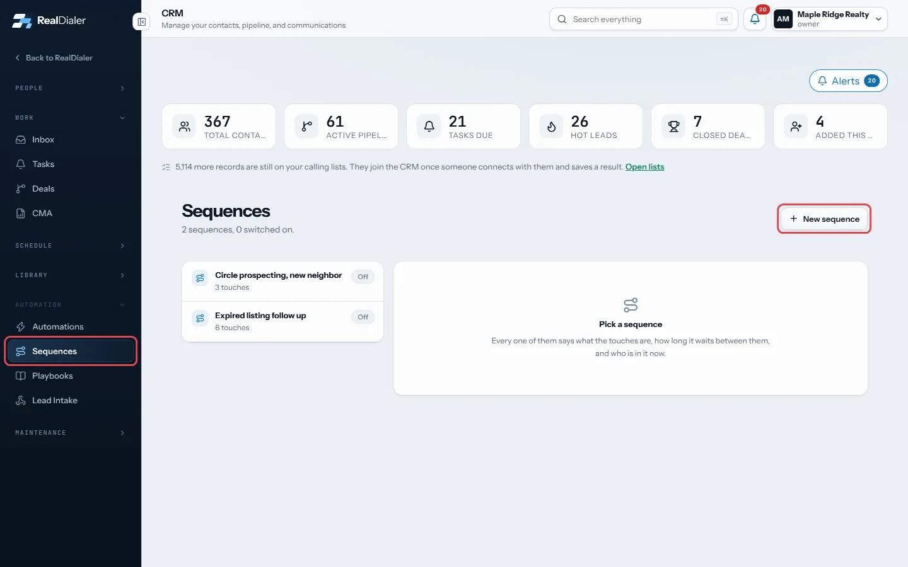908x567 pixels.
Task: Expand the Maintenance section
Action: [x=71, y=433]
